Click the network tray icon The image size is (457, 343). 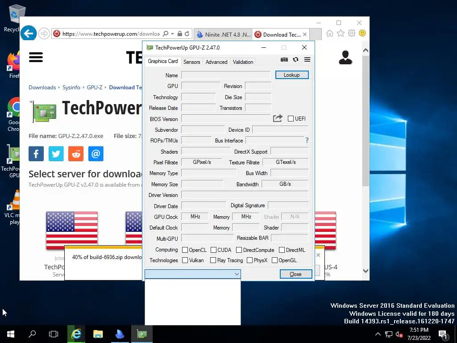coord(389,334)
